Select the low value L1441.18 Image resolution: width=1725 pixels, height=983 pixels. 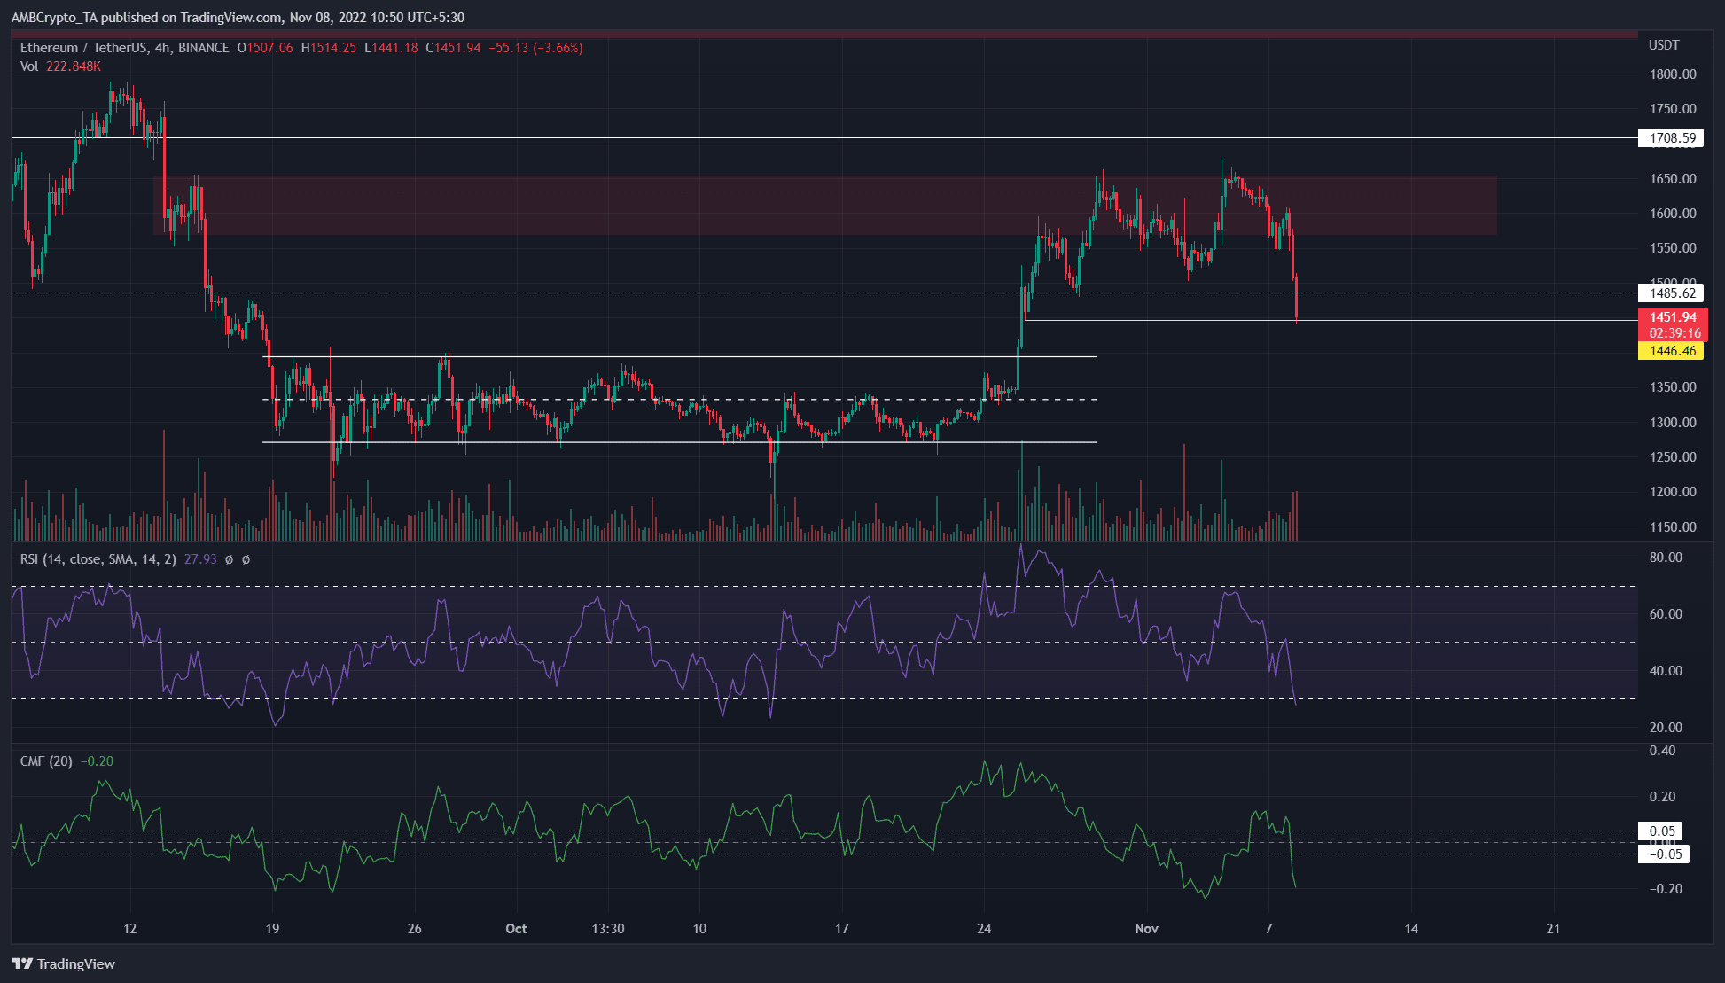pyautogui.click(x=391, y=48)
